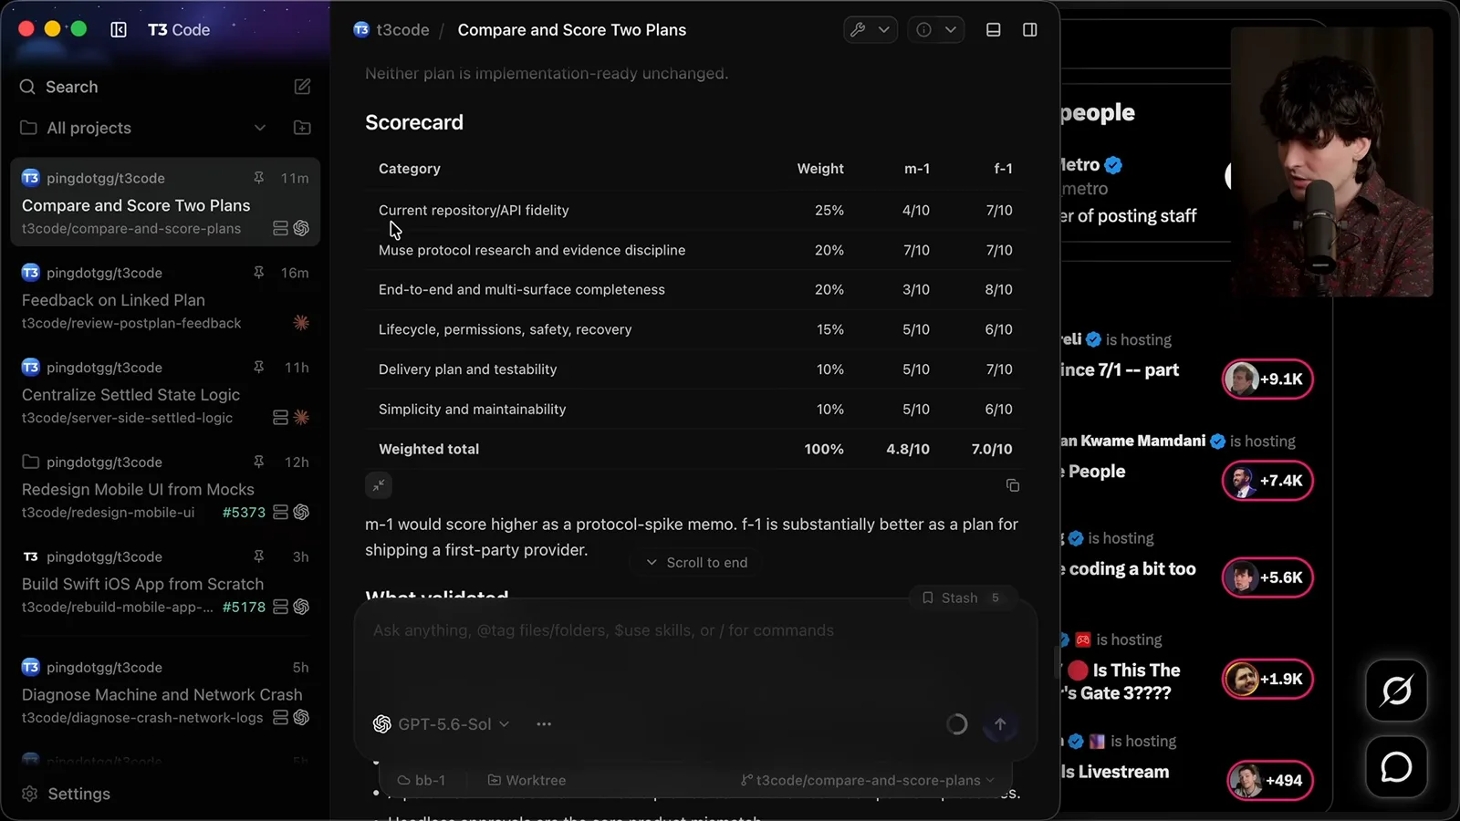1460x821 pixels.
Task: Expand the All projects chevron
Action: tap(260, 128)
